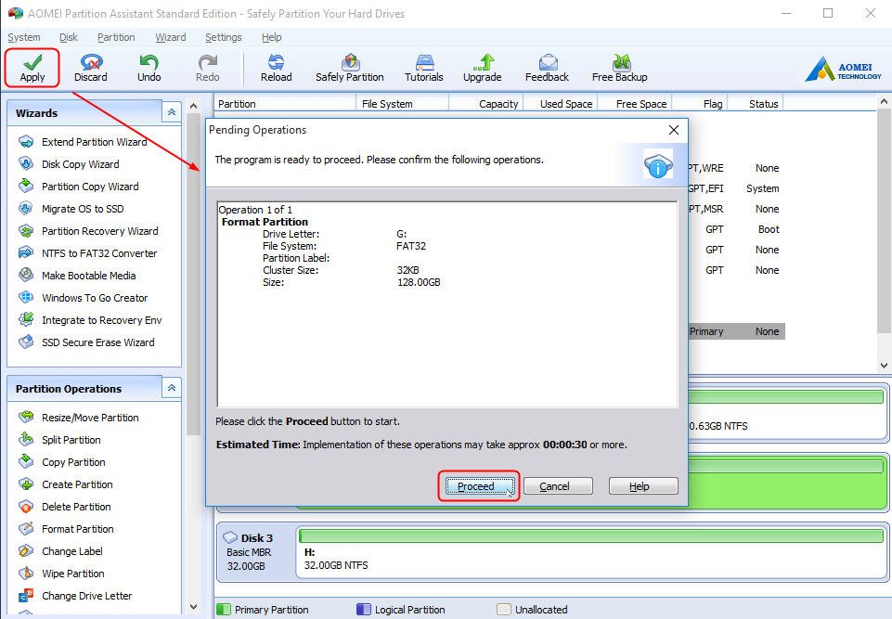Open Windows To Go Creator
This screenshot has width=892, height=619.
(84, 298)
